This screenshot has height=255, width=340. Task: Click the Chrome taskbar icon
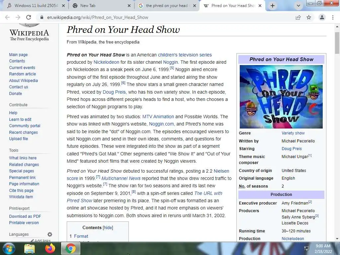[71, 248]
